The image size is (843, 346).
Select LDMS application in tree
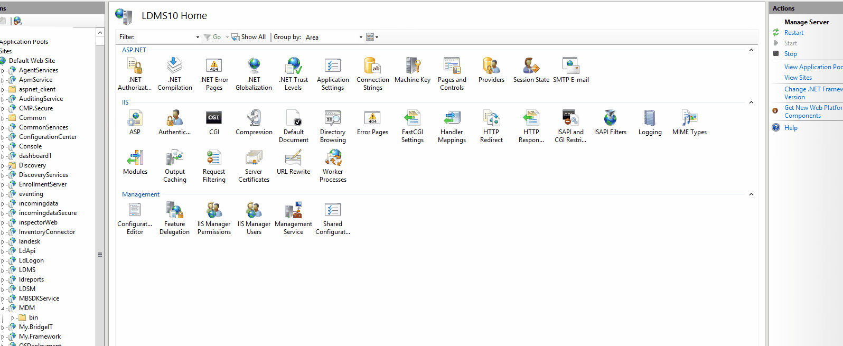coord(27,270)
